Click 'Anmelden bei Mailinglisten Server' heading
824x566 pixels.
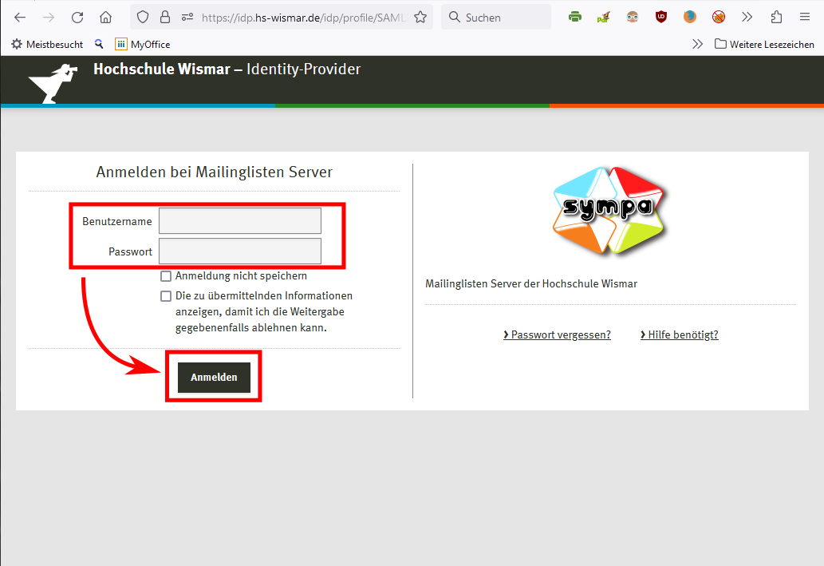click(x=215, y=172)
